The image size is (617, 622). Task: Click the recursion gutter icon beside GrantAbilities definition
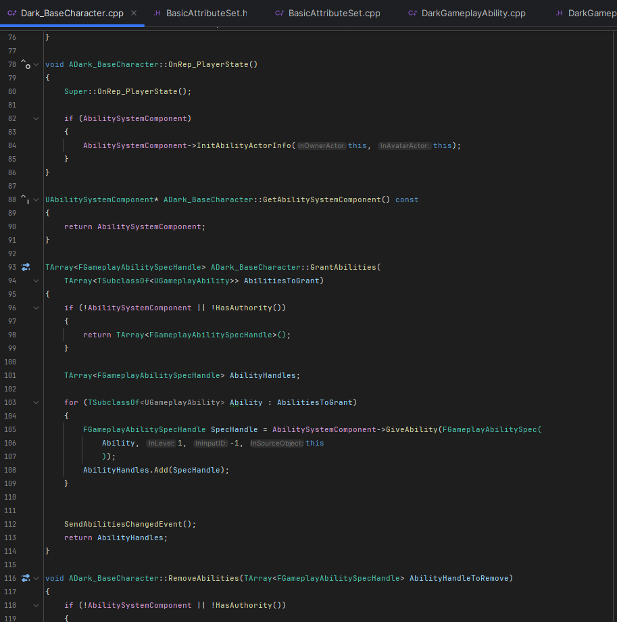(x=26, y=267)
